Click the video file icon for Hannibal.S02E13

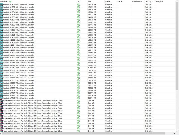tap(1, 68)
